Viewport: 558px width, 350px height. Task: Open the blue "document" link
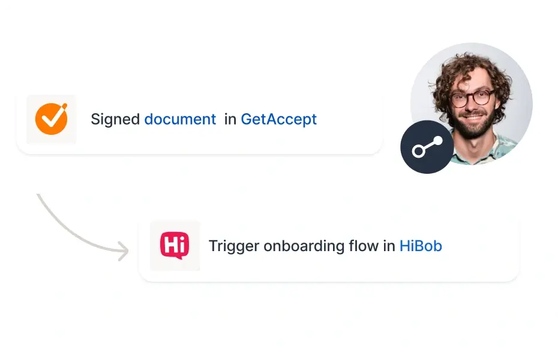(180, 119)
